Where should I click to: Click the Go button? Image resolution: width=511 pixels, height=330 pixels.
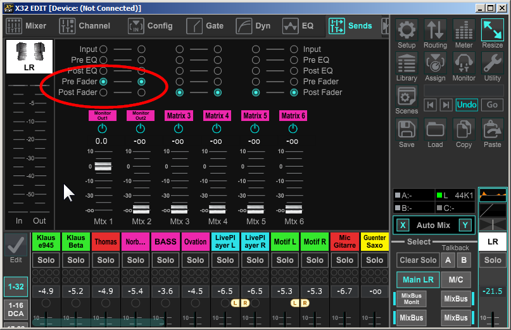(x=492, y=105)
